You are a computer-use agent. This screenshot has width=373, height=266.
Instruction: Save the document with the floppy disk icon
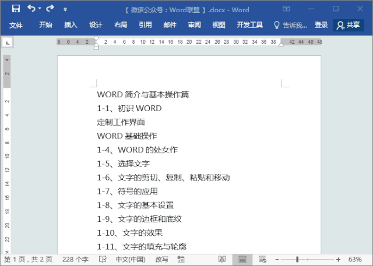(16, 9)
